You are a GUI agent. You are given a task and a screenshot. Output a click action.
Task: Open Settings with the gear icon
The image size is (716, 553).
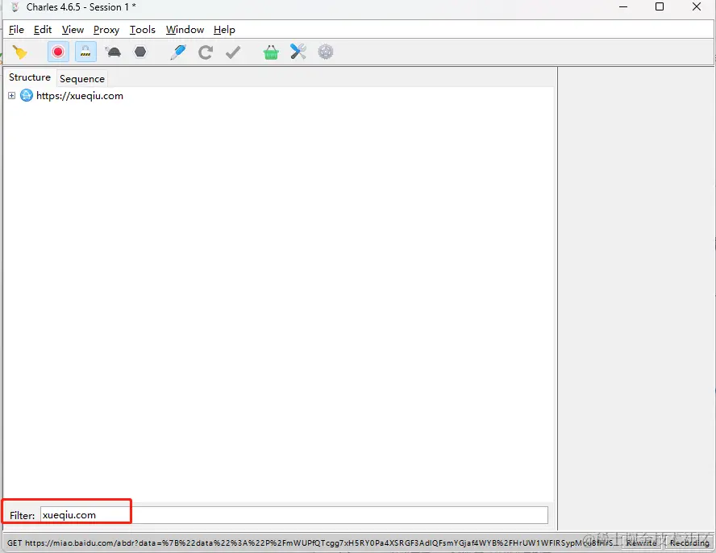326,52
